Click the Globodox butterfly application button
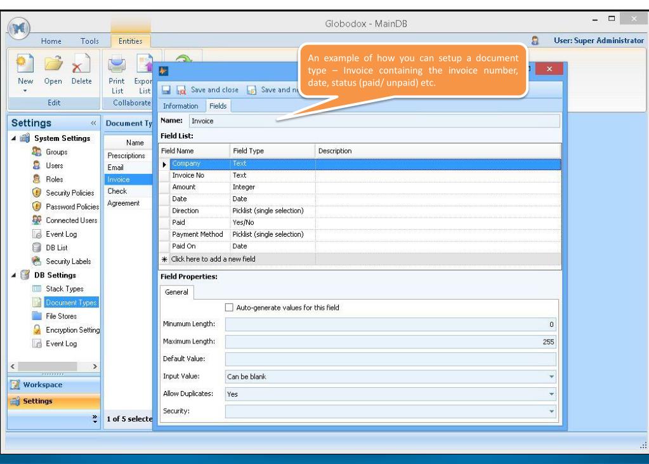The height and width of the screenshot is (464, 649). point(18,28)
